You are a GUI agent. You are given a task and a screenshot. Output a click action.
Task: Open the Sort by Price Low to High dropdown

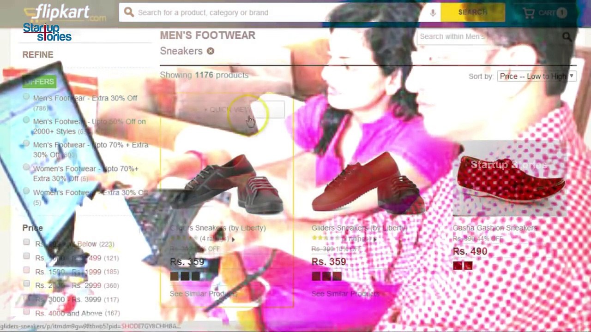pos(537,76)
